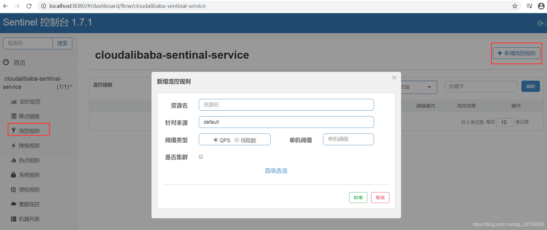Open 流控规则 menu item

pos(29,131)
